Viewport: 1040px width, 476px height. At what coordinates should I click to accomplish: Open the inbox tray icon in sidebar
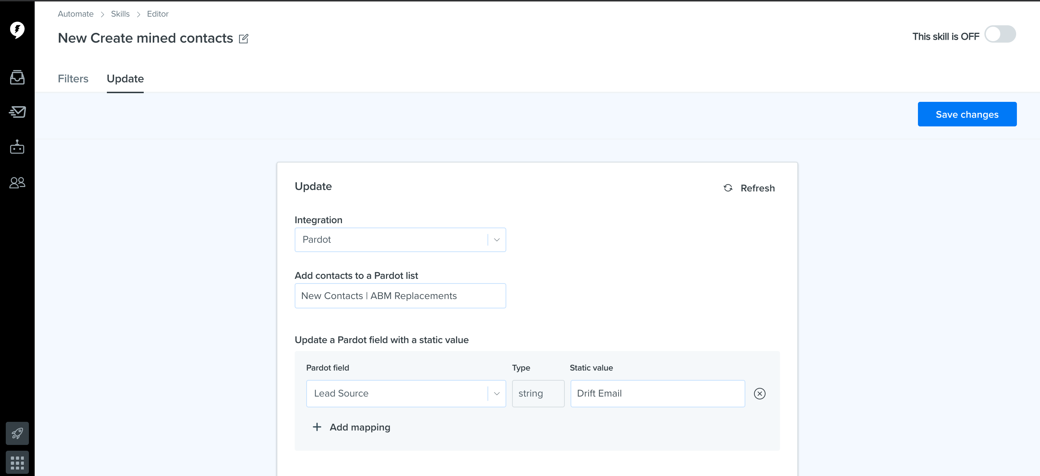click(x=17, y=77)
